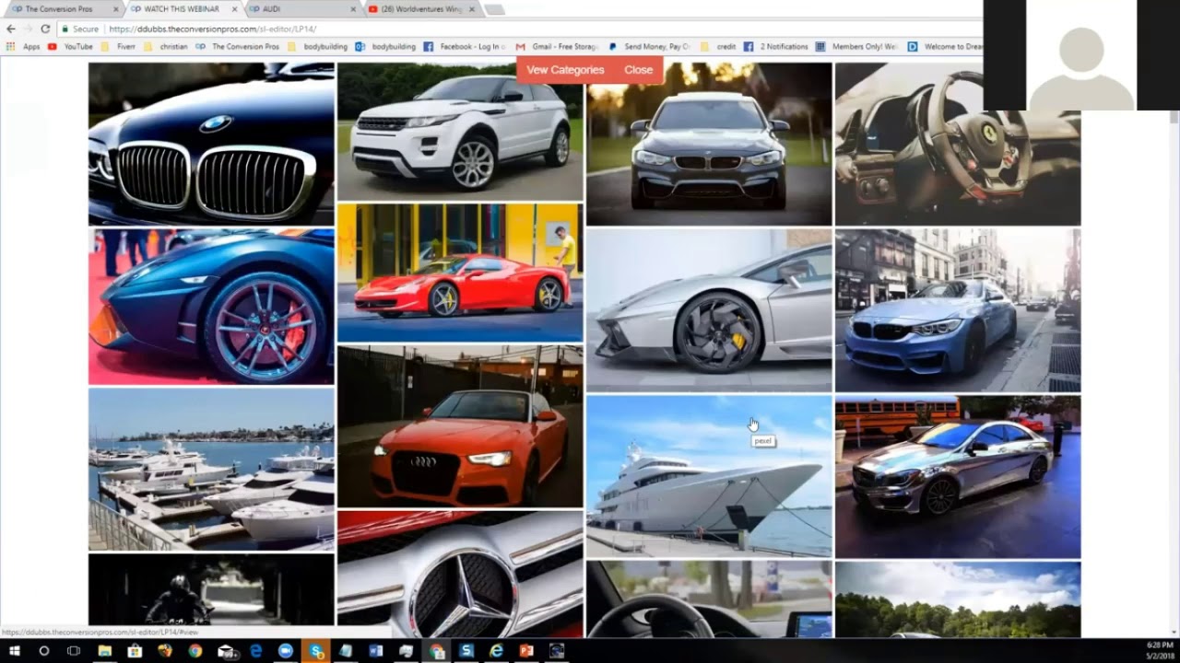
Task: Open the credit bookmark folder
Action: [x=719, y=46]
